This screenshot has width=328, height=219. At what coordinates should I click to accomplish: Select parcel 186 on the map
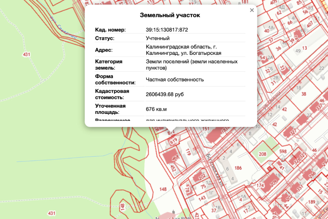pyautogui.click(x=238, y=168)
